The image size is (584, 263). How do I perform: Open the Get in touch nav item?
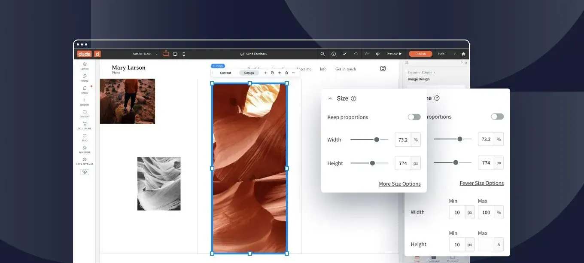346,69
